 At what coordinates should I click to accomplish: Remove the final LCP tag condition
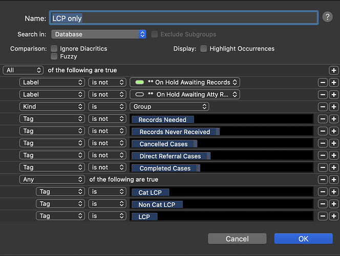coord(323,216)
